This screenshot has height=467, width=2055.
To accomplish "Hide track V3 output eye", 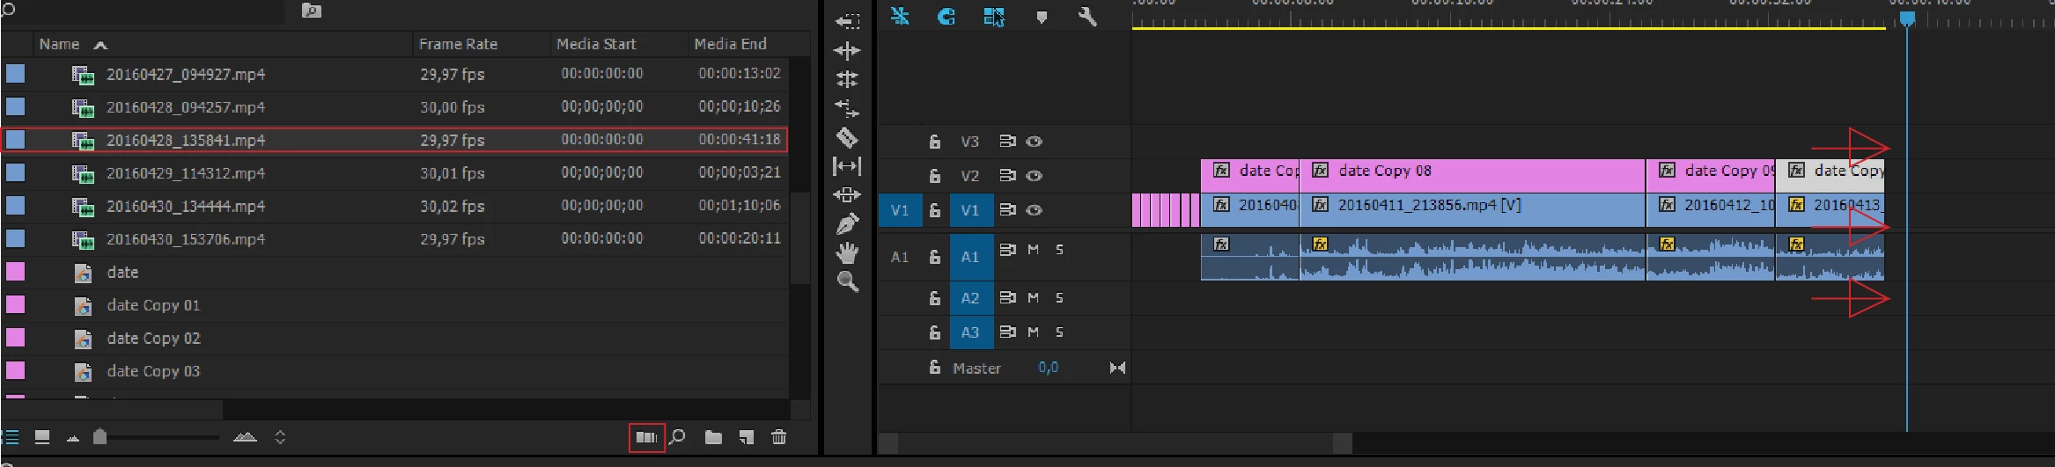I will point(1035,141).
